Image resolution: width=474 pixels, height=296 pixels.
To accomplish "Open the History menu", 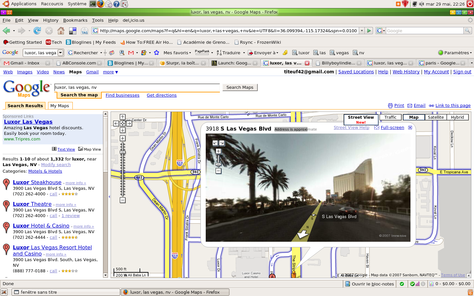I will coord(51,20).
